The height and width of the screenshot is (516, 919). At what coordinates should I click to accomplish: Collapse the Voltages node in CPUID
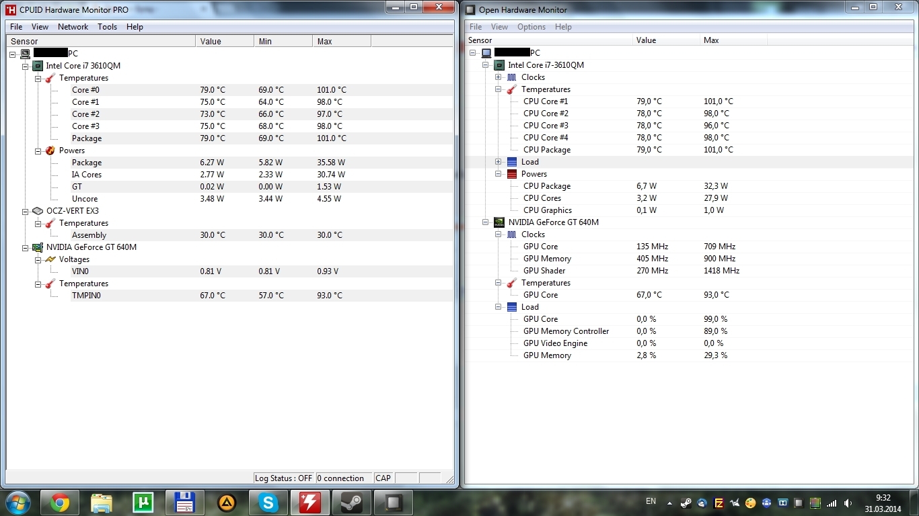point(38,259)
